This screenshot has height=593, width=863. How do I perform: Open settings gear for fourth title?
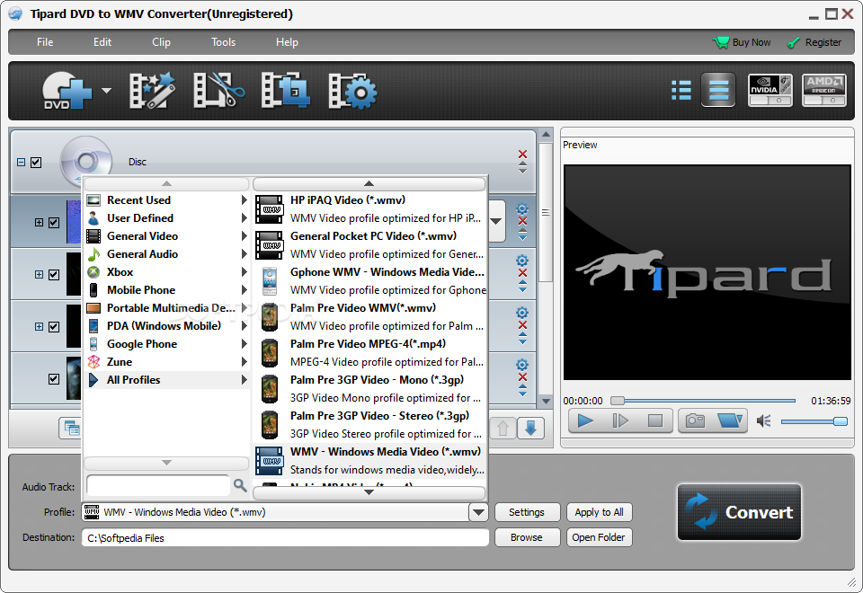[x=522, y=365]
